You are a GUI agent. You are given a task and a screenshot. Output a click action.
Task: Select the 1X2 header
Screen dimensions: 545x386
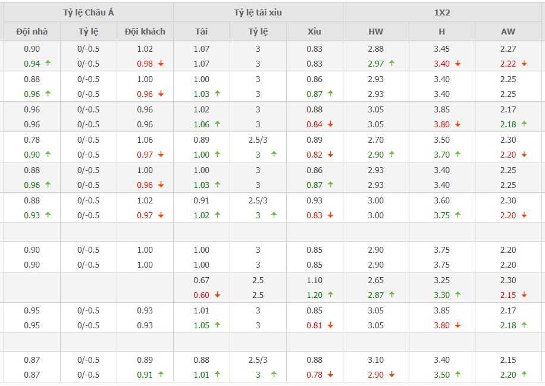coord(442,12)
